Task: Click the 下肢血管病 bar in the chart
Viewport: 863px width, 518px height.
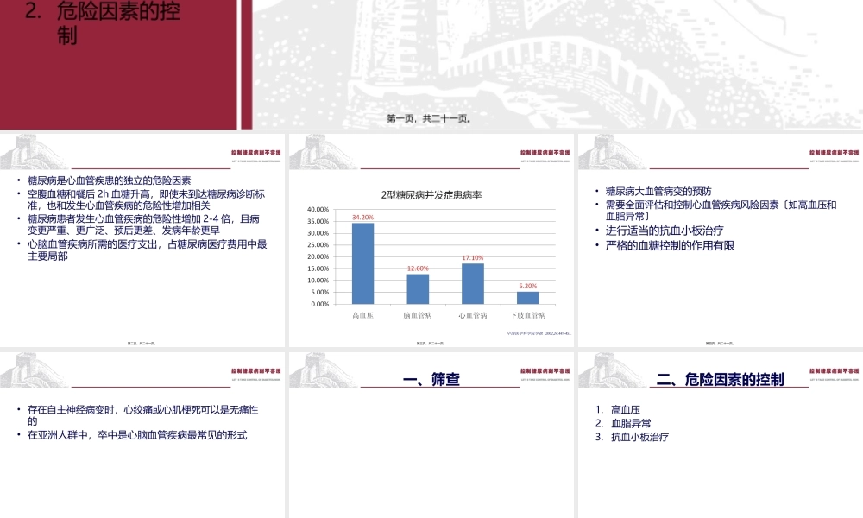Action: (x=528, y=298)
